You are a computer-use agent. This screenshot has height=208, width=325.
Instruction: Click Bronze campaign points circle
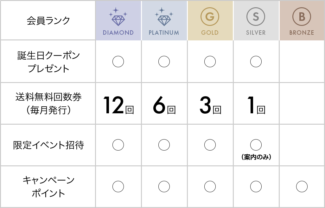(x=302, y=187)
